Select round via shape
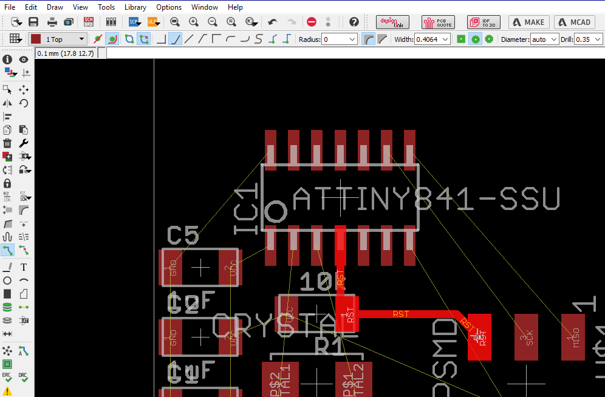Screen dimensions: 605x397 click(476, 39)
